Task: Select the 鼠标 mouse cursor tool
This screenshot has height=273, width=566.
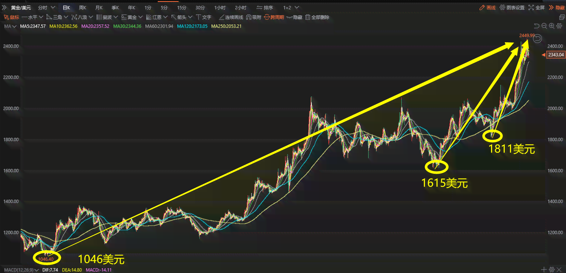Action: (12, 17)
